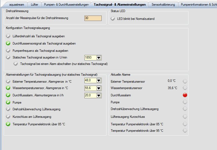Click the red Durchflussalarm indicator
This screenshot has width=217, height=150.
pyautogui.click(x=185, y=95)
